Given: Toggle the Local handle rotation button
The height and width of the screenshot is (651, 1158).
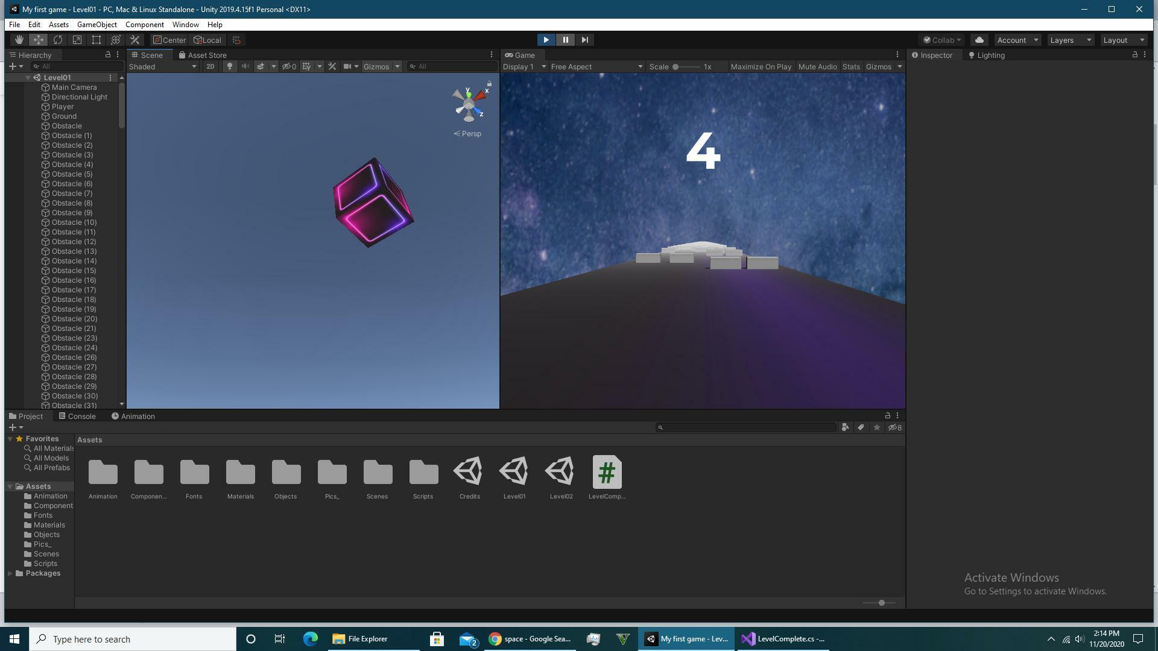Looking at the screenshot, I should [207, 40].
